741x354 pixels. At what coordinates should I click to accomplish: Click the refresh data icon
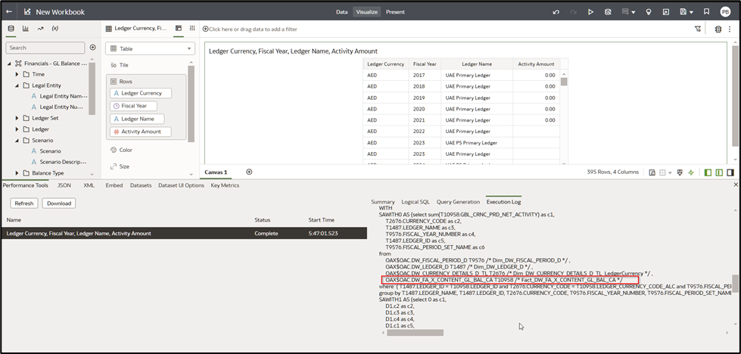609,12
